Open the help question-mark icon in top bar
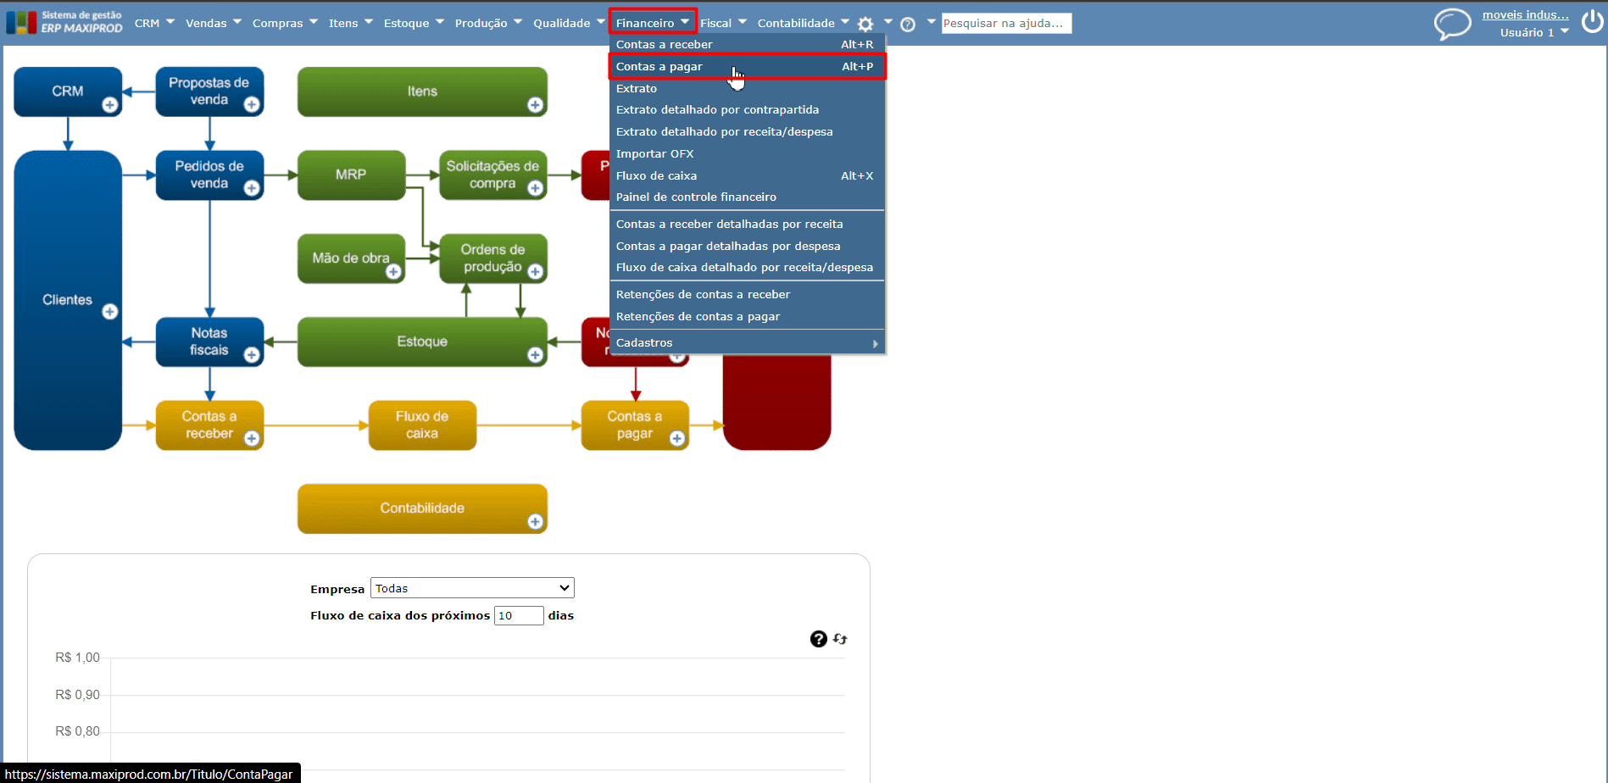 [x=908, y=24]
